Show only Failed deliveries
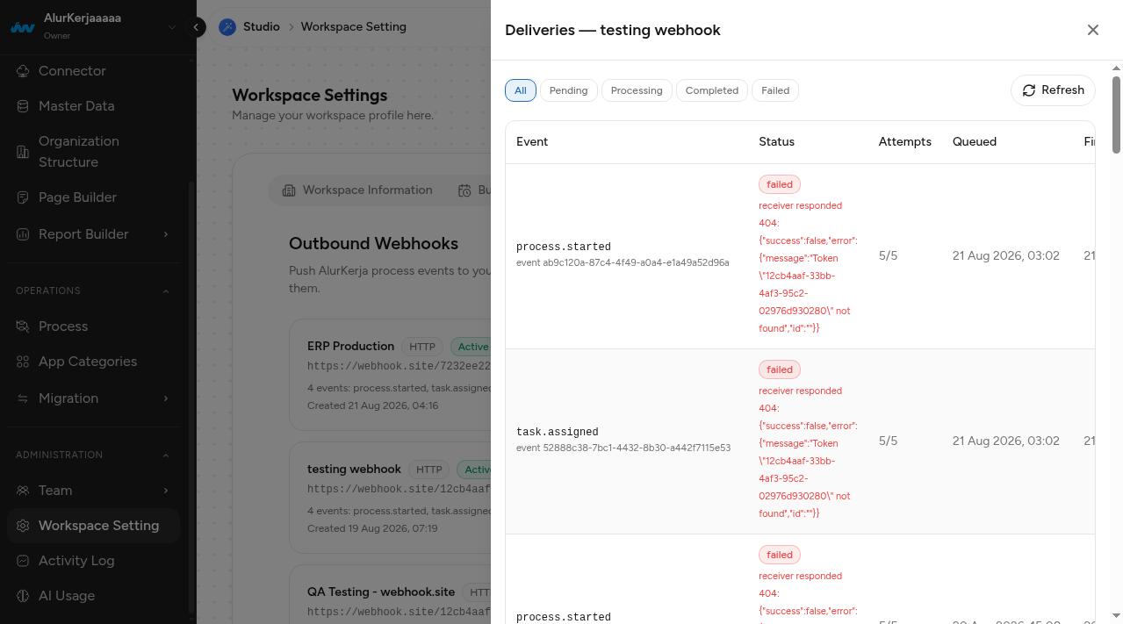1123x624 pixels. click(775, 90)
